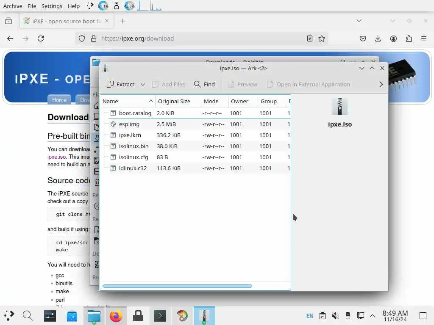The image size is (434, 325).
Task: Click the ipxe.org URL address bar
Action: (200, 39)
